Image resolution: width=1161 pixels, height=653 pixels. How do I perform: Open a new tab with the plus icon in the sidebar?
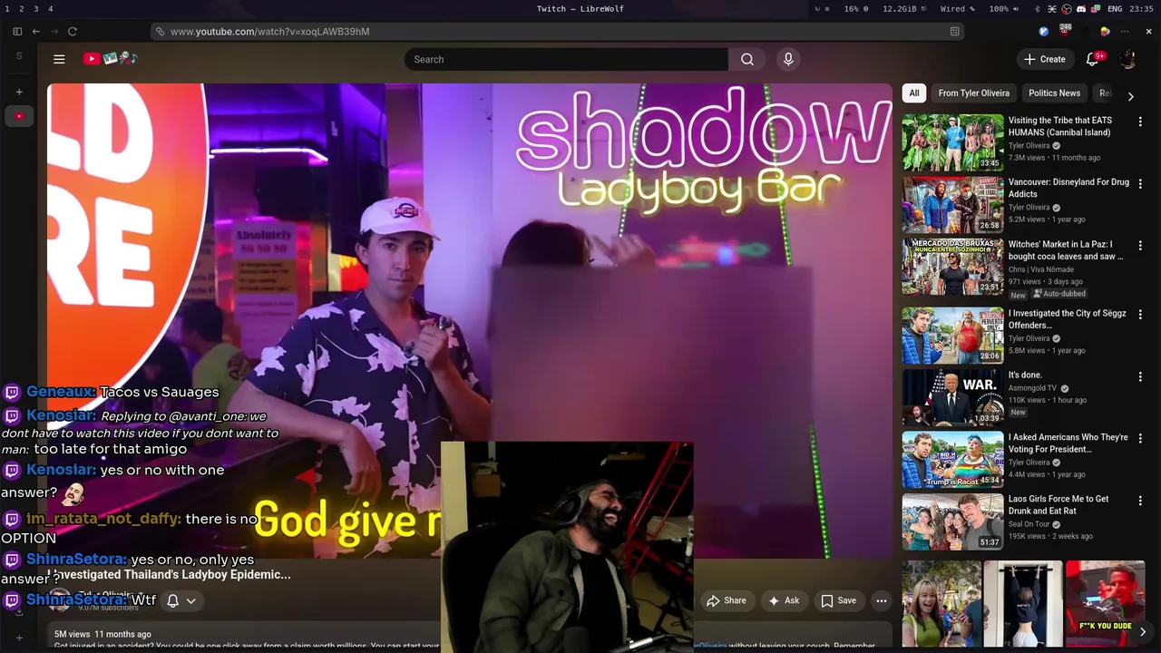pyautogui.click(x=19, y=92)
